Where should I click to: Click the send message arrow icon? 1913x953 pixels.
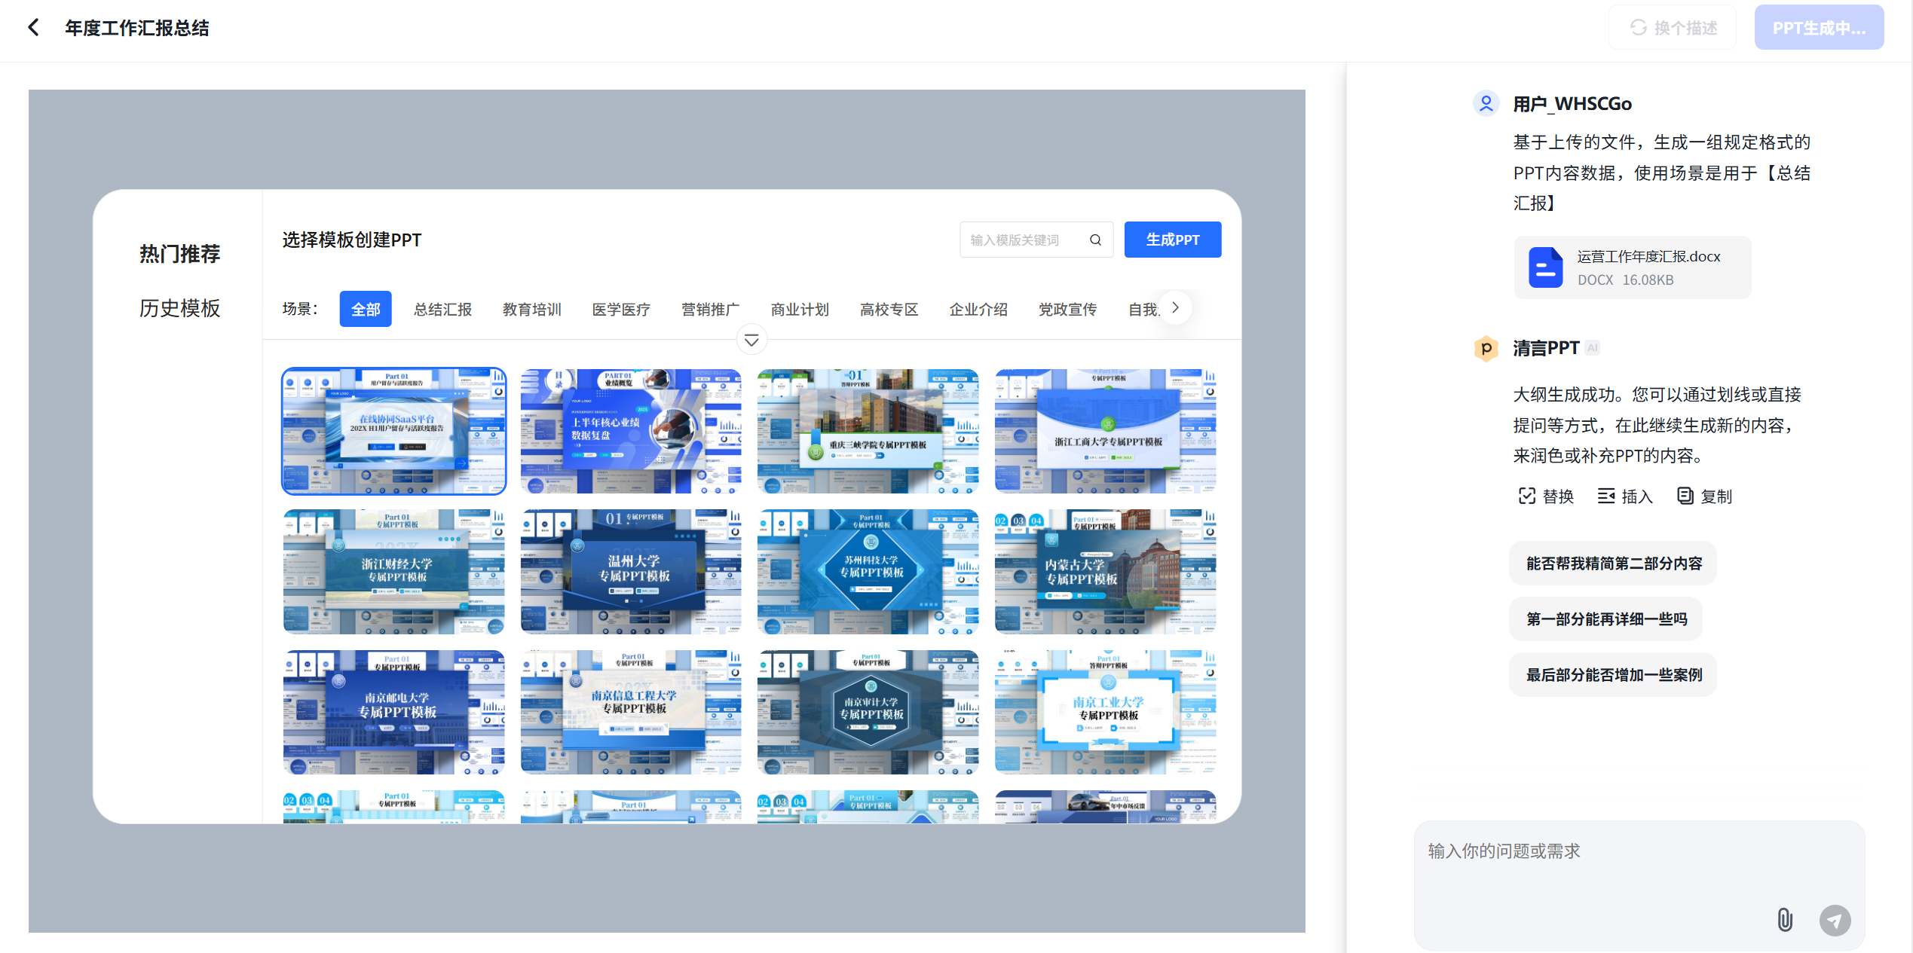pyautogui.click(x=1835, y=920)
